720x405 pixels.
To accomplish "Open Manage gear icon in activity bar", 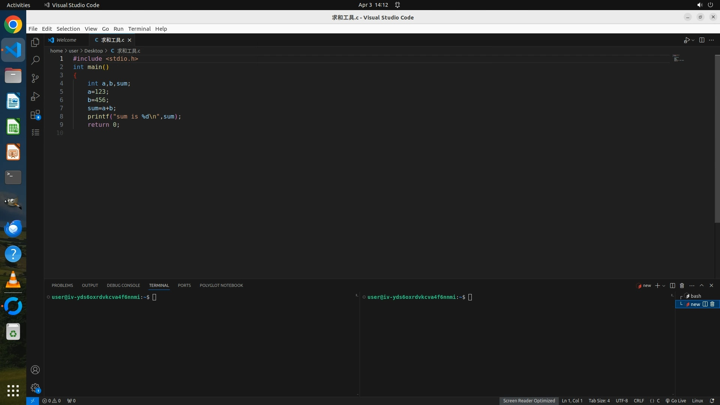I will (x=35, y=387).
